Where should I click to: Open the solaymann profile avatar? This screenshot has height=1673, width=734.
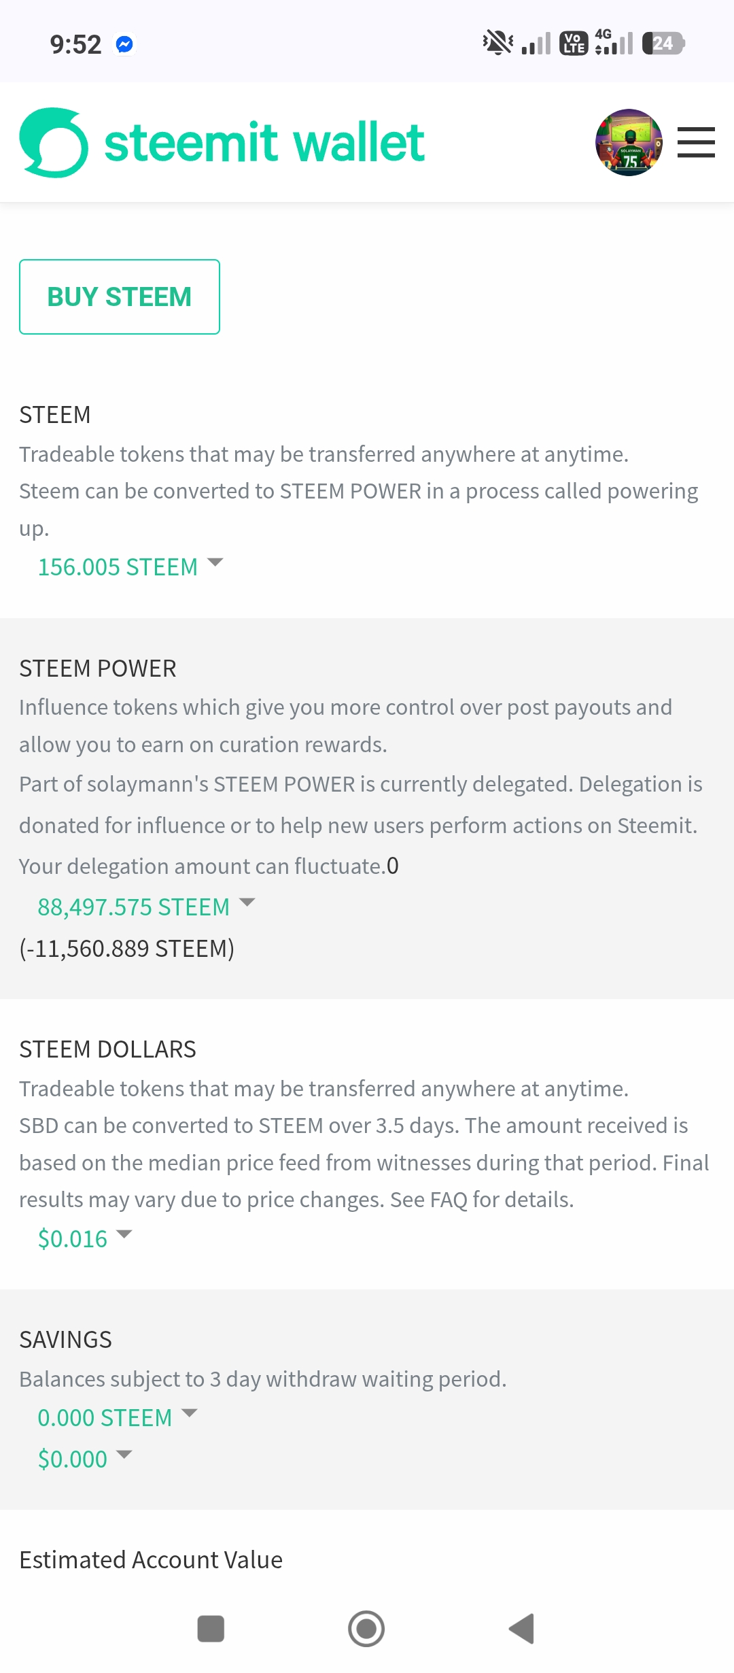pyautogui.click(x=629, y=143)
